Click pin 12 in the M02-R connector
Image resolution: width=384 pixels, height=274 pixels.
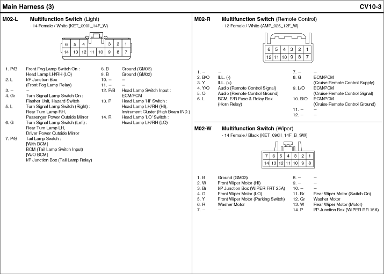(x=269, y=56)
